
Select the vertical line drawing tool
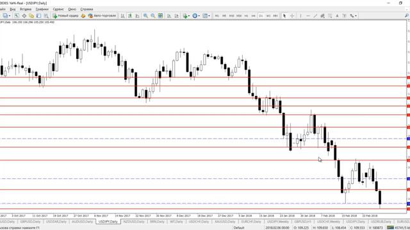tap(300, 16)
